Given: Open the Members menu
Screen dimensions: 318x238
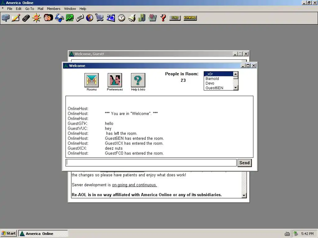Looking at the screenshot, I should [53, 9].
